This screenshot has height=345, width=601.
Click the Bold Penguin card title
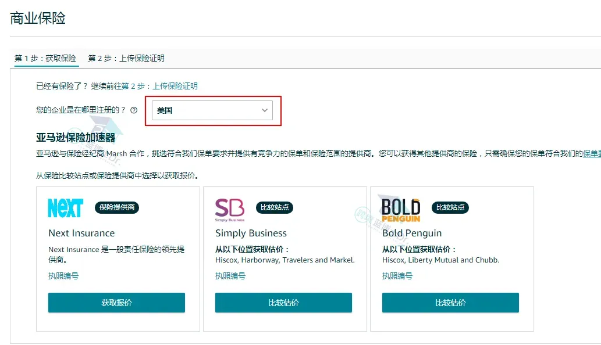tap(412, 233)
